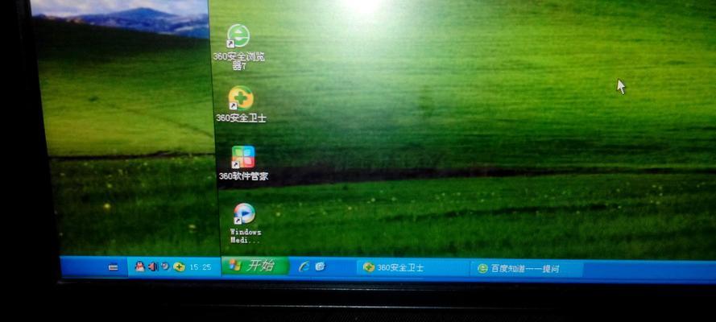Switch to 百度知道——提问 taskbar window
716x322 pixels.
pos(527,269)
